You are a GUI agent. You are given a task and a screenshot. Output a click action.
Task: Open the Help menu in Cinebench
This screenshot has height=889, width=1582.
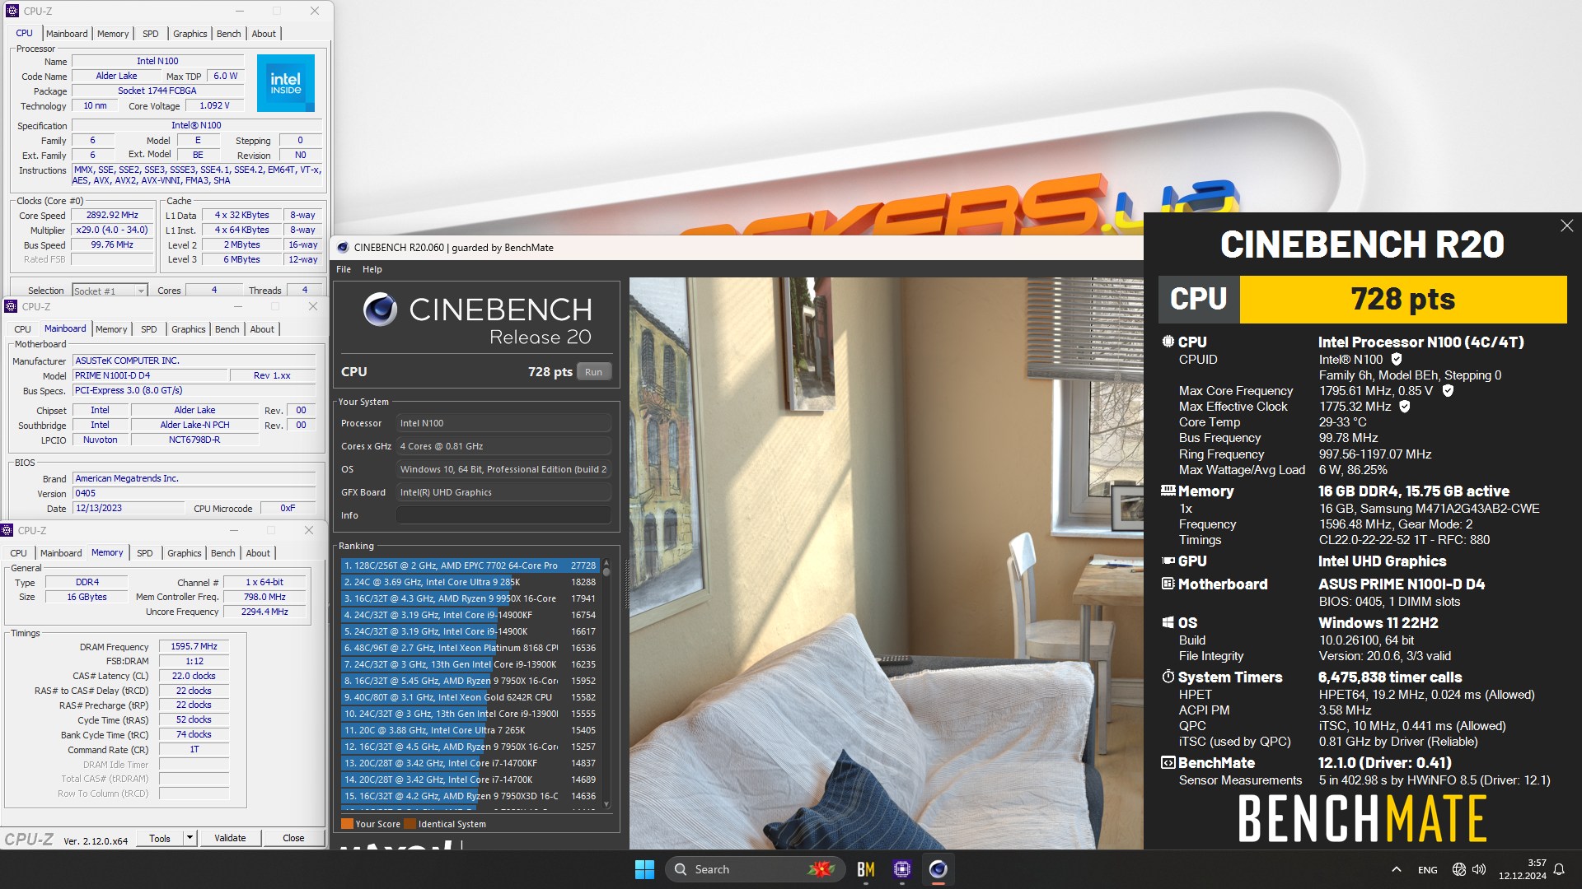pos(372,269)
